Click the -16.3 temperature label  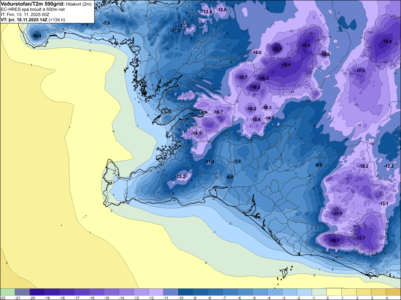point(267,107)
